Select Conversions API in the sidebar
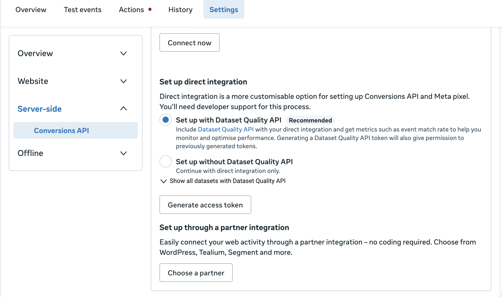502x297 pixels. (x=76, y=130)
